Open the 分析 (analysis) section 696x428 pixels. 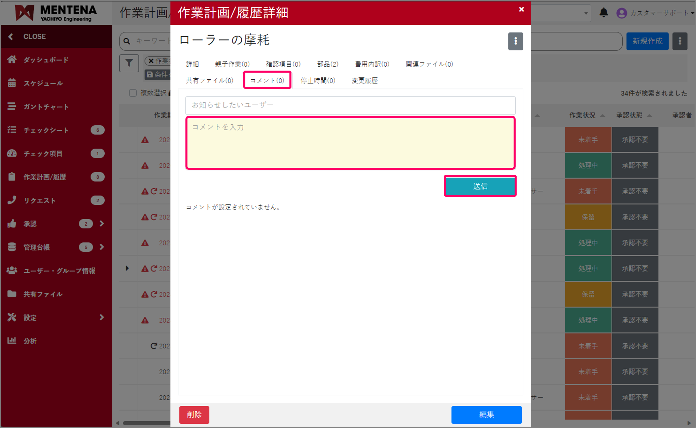(30, 341)
